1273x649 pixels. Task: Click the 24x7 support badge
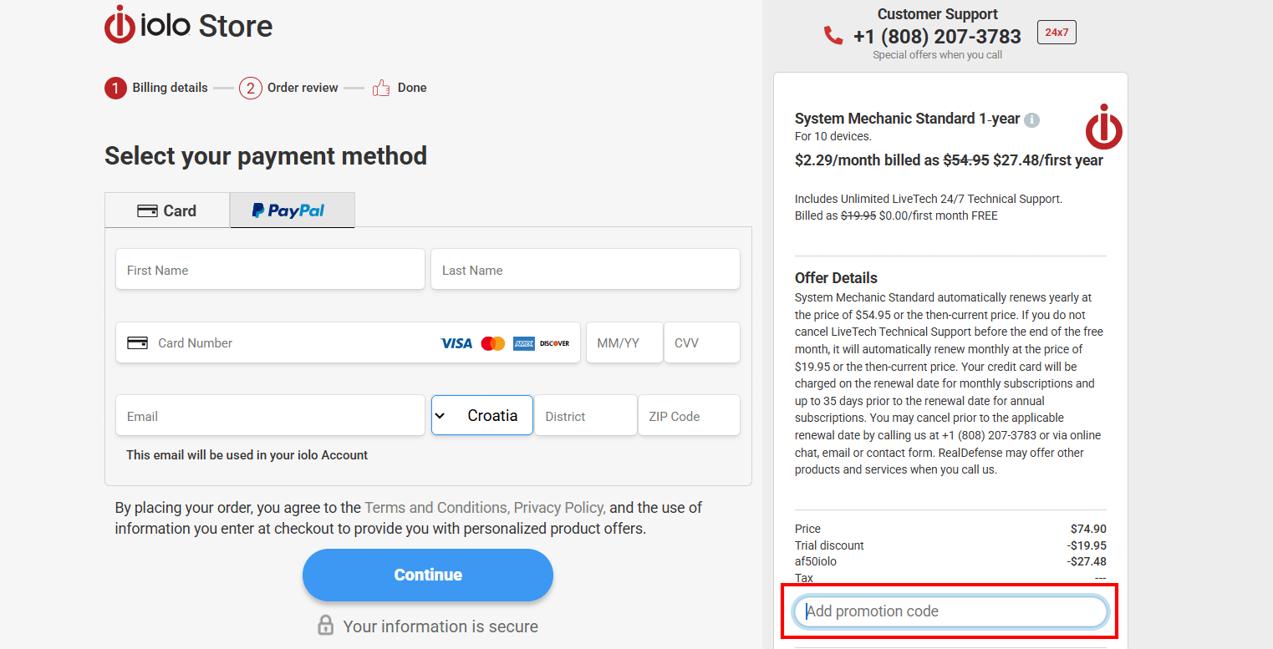tap(1057, 33)
